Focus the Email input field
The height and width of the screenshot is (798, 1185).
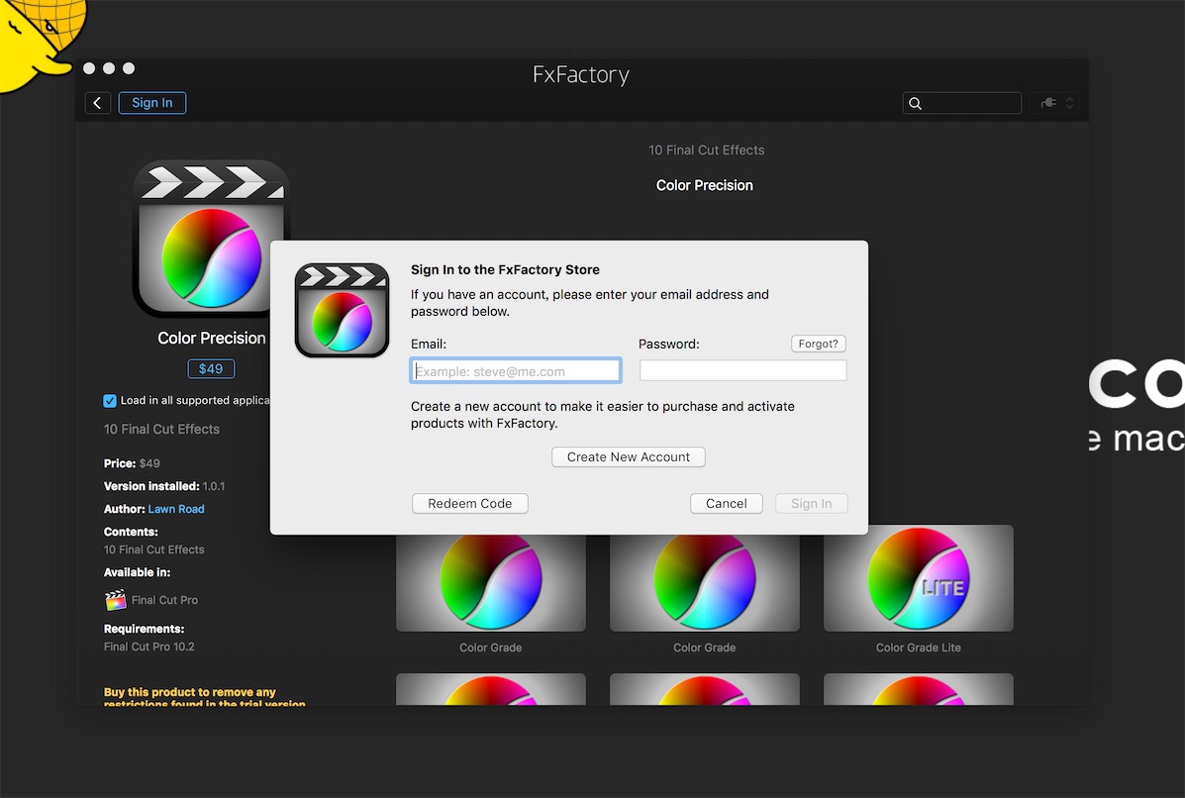516,371
